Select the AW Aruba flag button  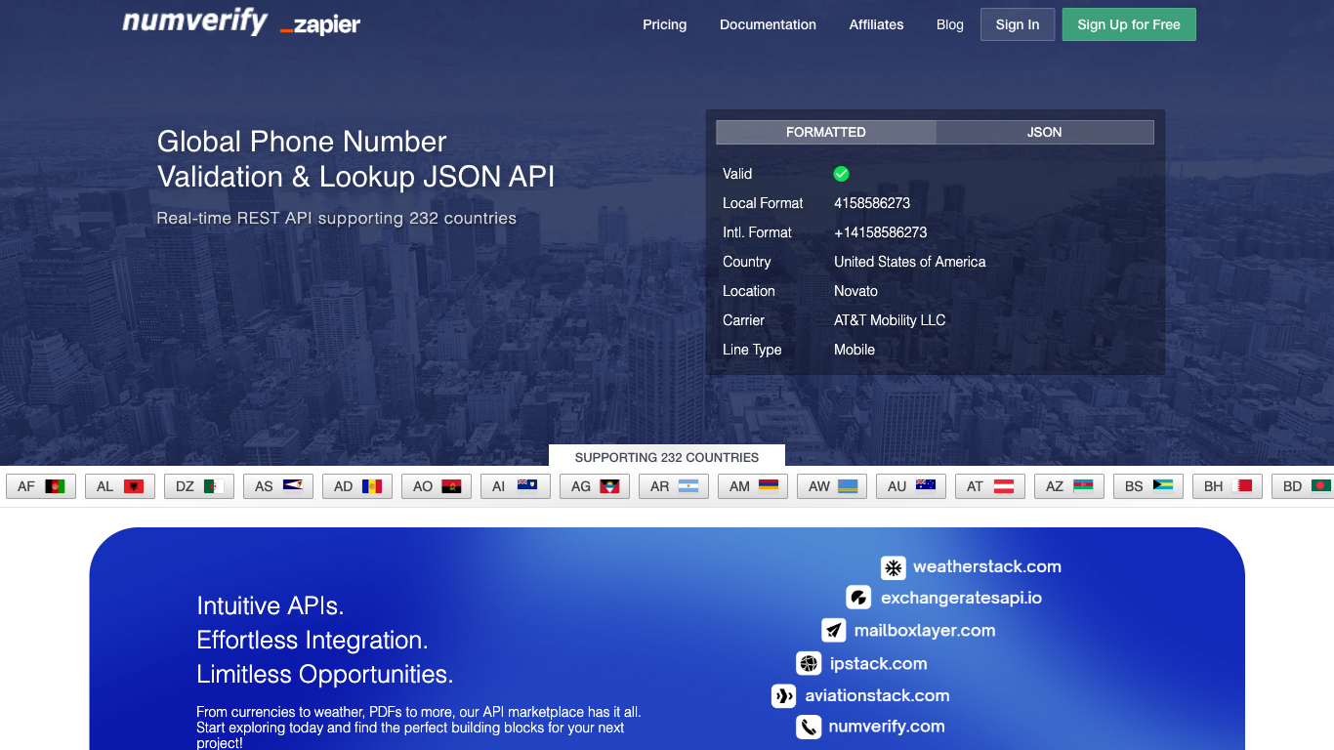[832, 486]
